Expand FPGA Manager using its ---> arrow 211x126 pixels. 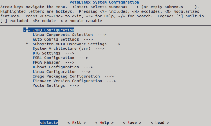[x=70, y=62]
